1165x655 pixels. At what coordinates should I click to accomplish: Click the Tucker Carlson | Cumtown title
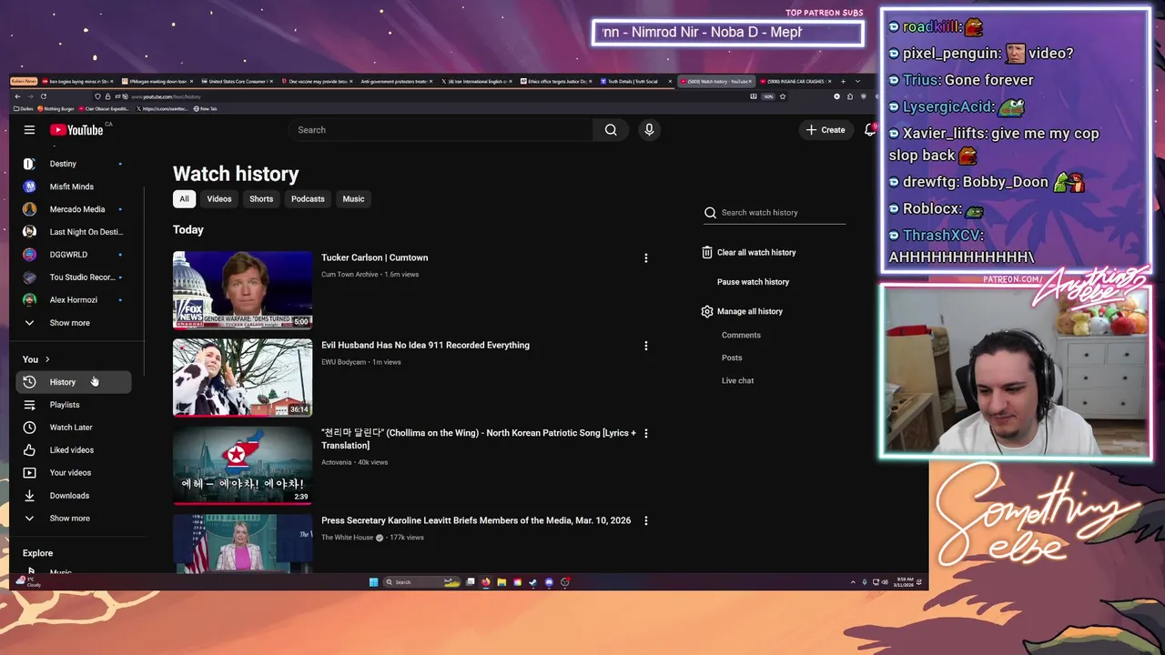(x=374, y=257)
